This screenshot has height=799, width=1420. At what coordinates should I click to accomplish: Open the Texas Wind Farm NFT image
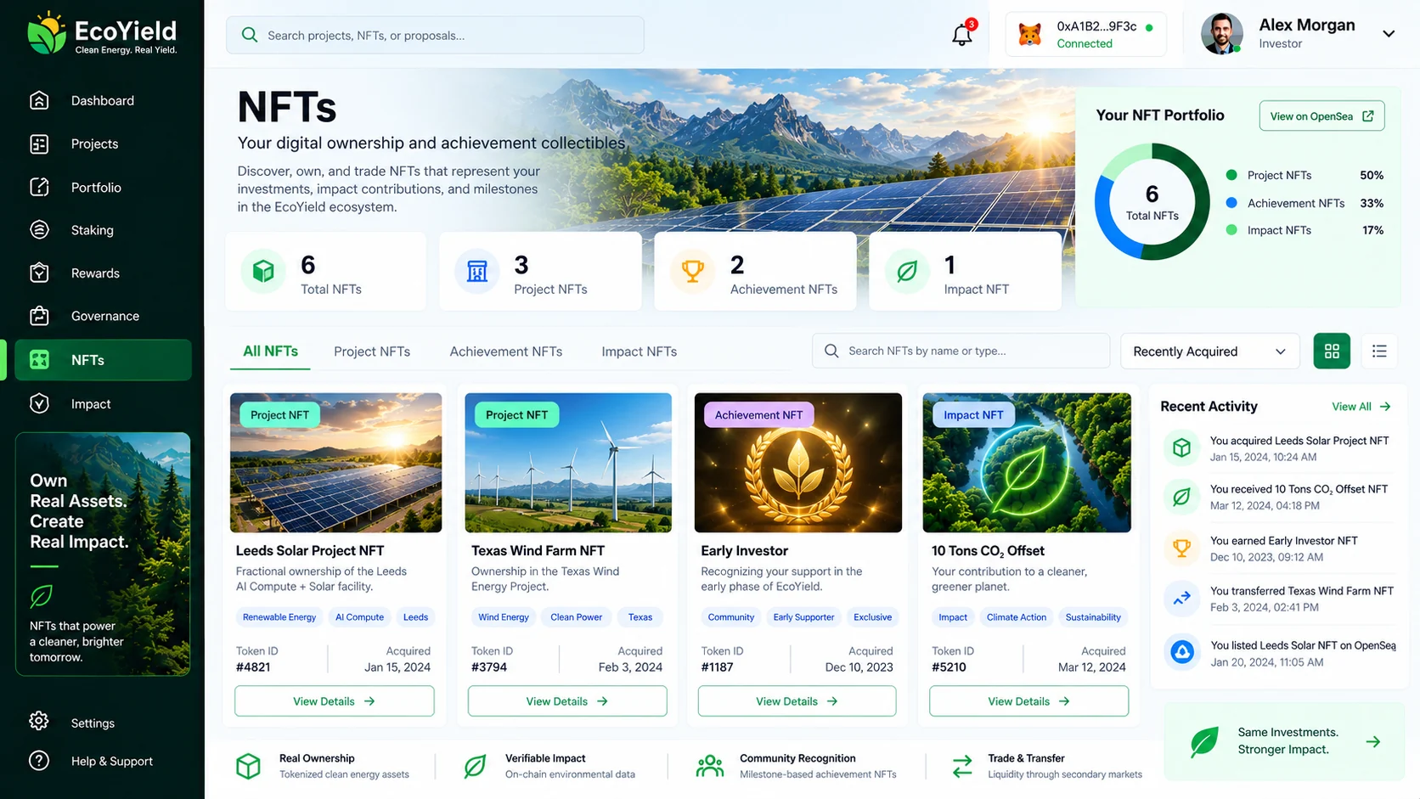pos(568,463)
